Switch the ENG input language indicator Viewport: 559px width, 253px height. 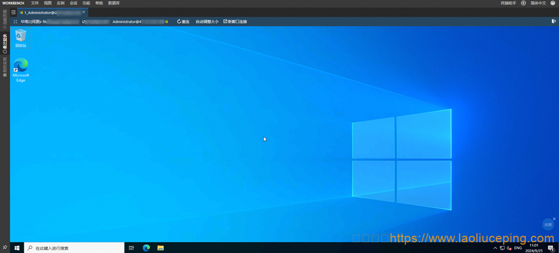[x=518, y=248]
